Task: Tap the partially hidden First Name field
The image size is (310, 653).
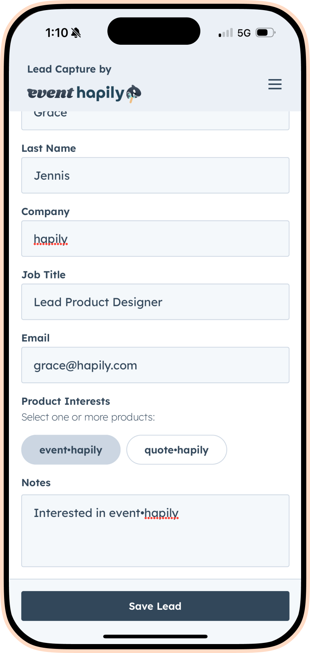Action: [x=155, y=120]
